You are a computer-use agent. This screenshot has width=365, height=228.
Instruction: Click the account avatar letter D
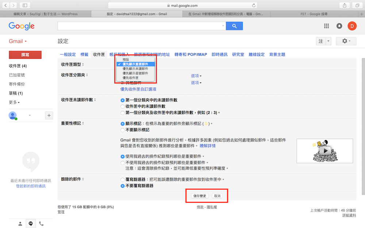(352, 26)
